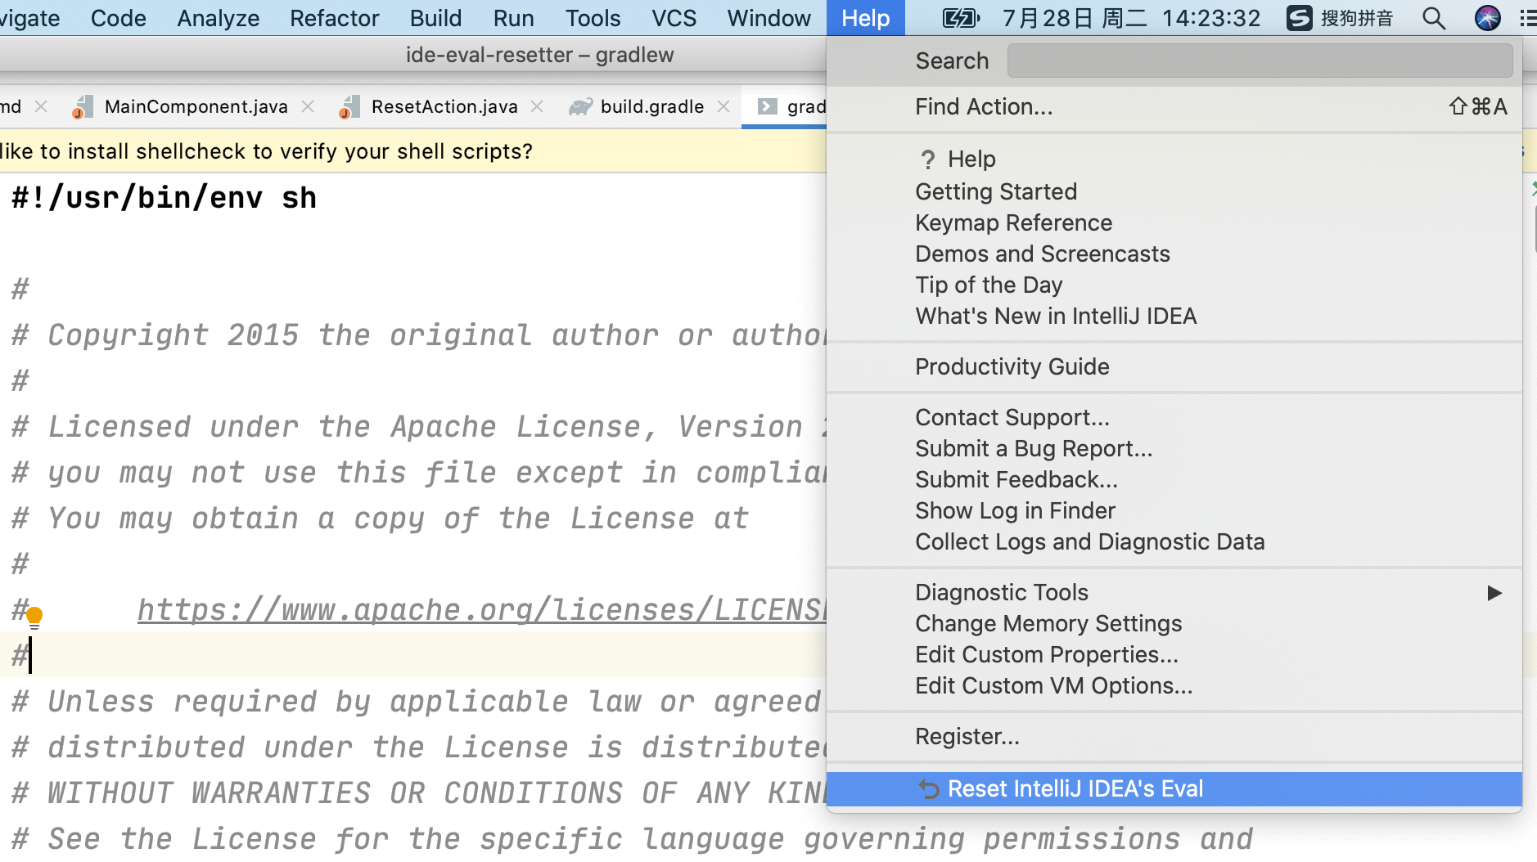Screen dimensions: 1537x862
Task: Open the VCS menu
Action: (x=674, y=18)
